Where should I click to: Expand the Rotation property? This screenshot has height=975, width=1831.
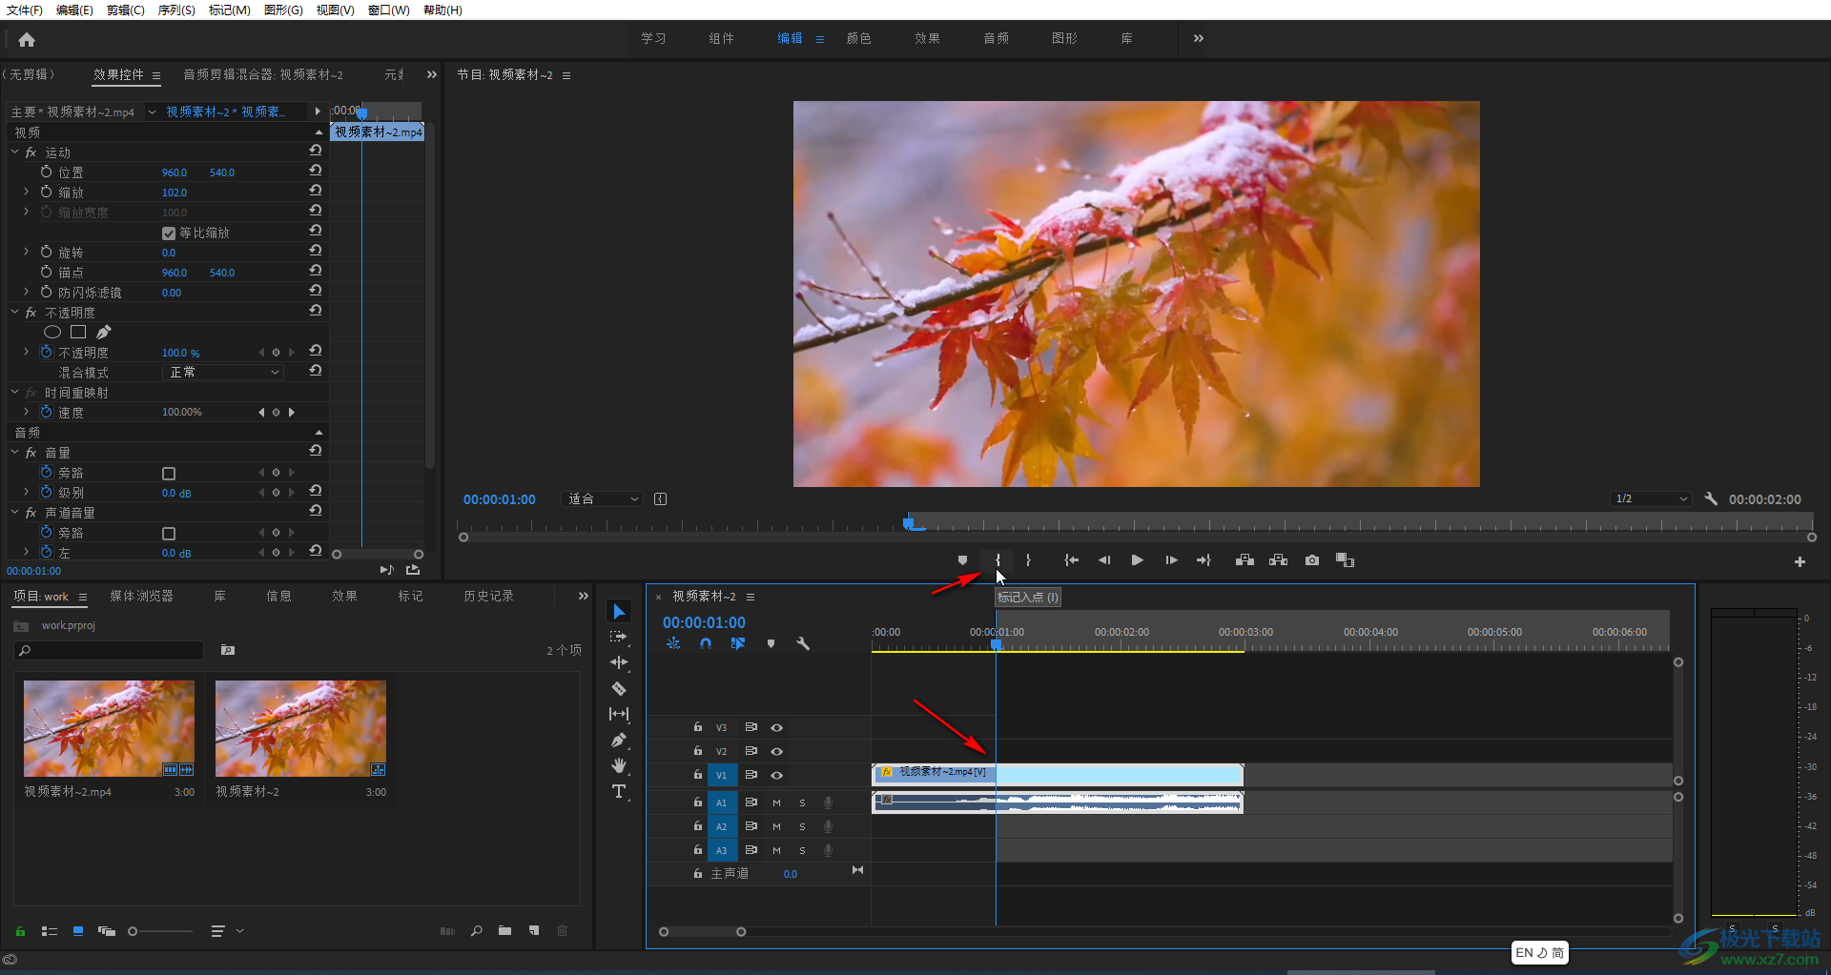pos(27,252)
